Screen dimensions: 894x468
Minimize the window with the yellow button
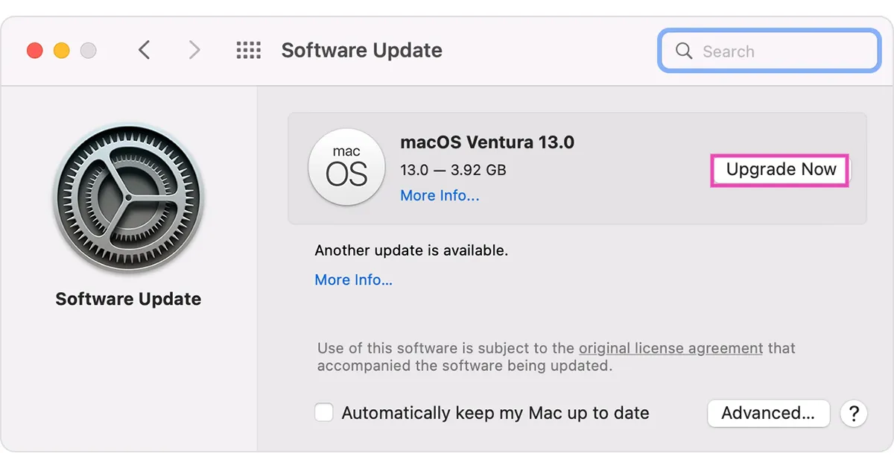pos(62,51)
